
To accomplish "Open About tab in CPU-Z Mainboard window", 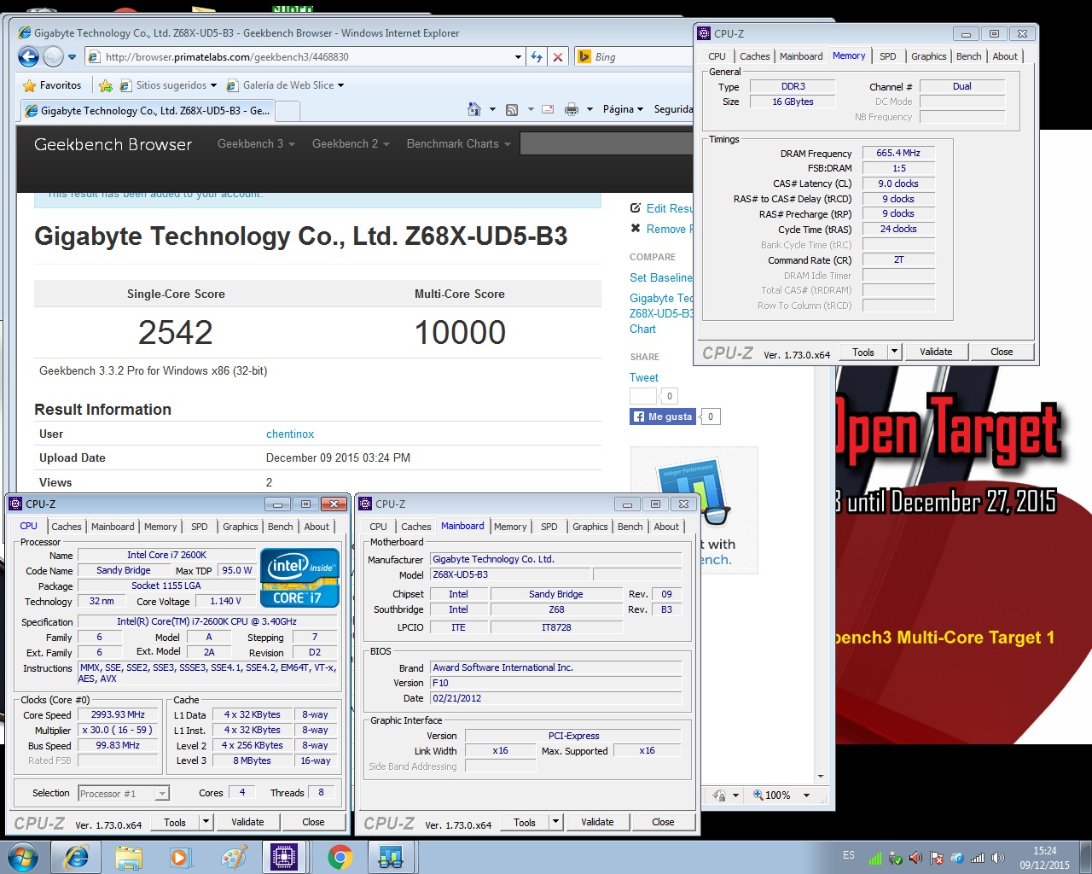I will tap(666, 527).
